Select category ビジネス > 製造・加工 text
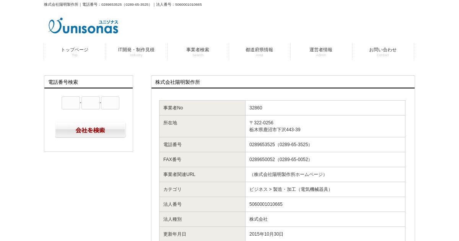Viewport: 459px width, 241px height. [x=291, y=189]
